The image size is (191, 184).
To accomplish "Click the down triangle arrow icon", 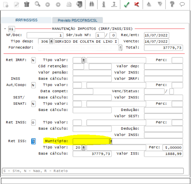I will point(160,4).
